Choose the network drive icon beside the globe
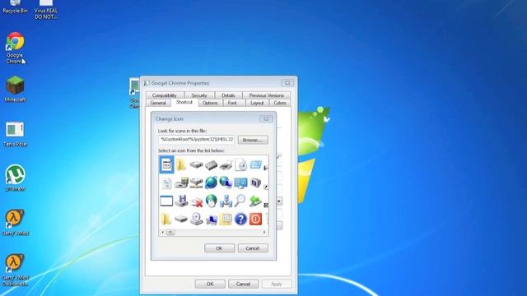This screenshot has height=296, width=527. tap(196, 183)
